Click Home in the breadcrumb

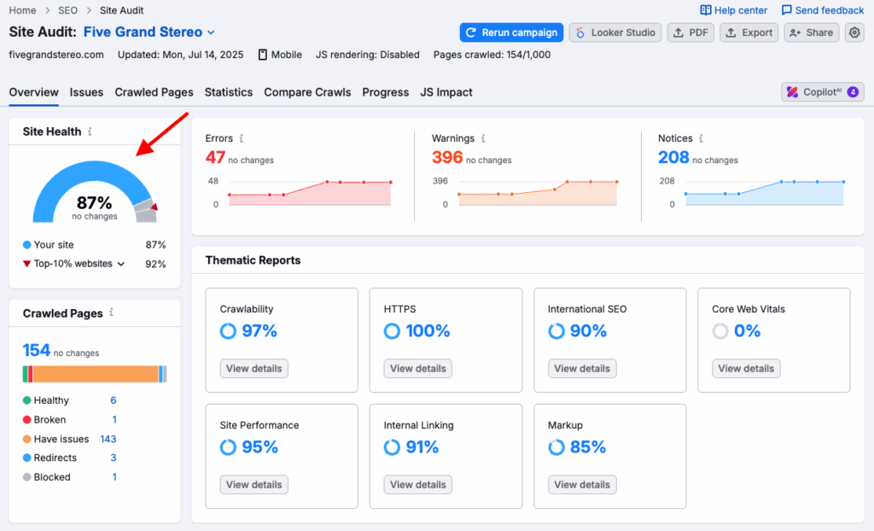click(x=22, y=10)
